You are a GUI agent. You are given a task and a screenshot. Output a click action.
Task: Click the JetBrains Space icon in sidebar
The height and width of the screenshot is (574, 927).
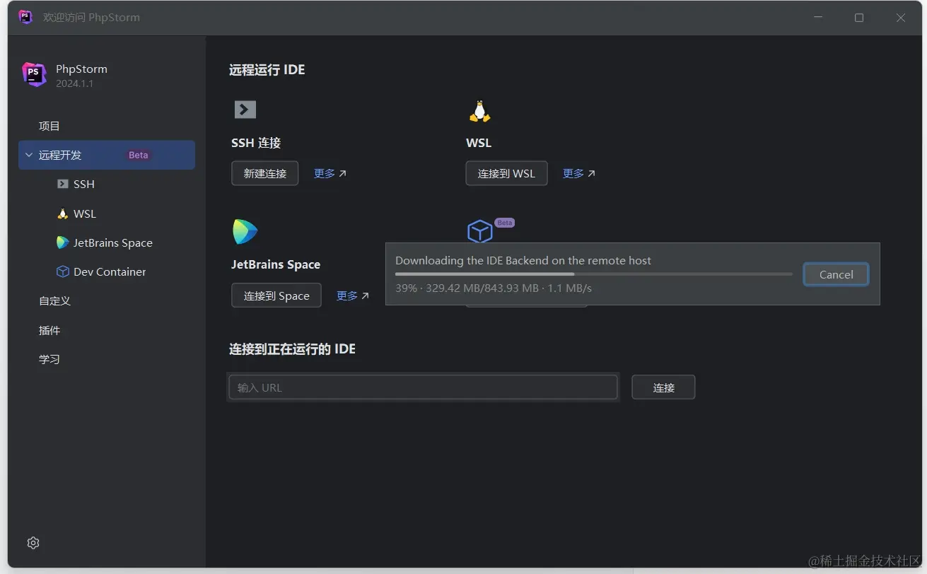coord(63,242)
